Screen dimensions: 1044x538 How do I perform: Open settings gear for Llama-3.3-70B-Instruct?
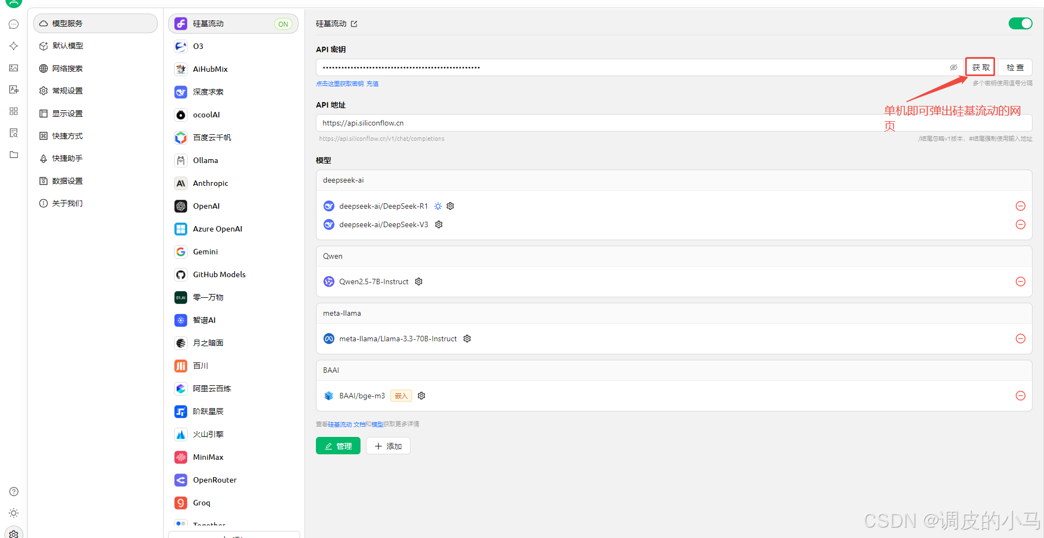tap(467, 339)
